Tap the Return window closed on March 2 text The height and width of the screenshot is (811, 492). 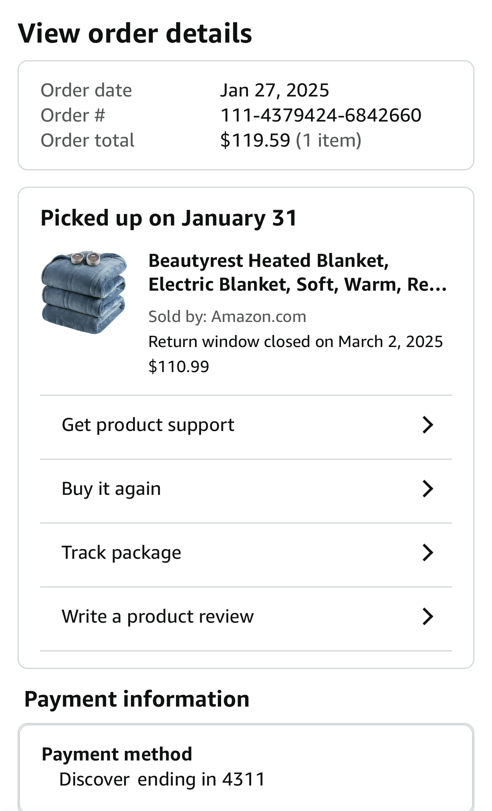[x=295, y=342]
